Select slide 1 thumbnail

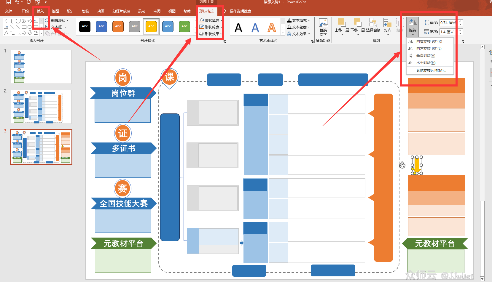tap(41, 67)
